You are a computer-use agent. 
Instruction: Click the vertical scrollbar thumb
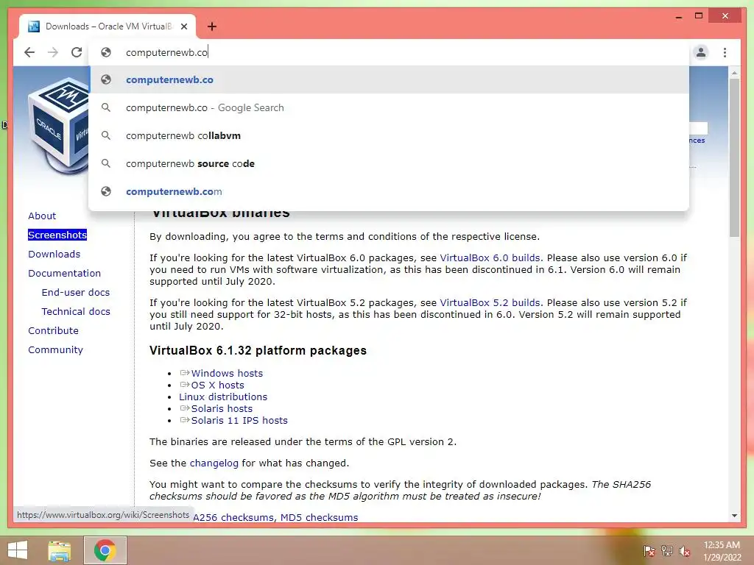734,157
